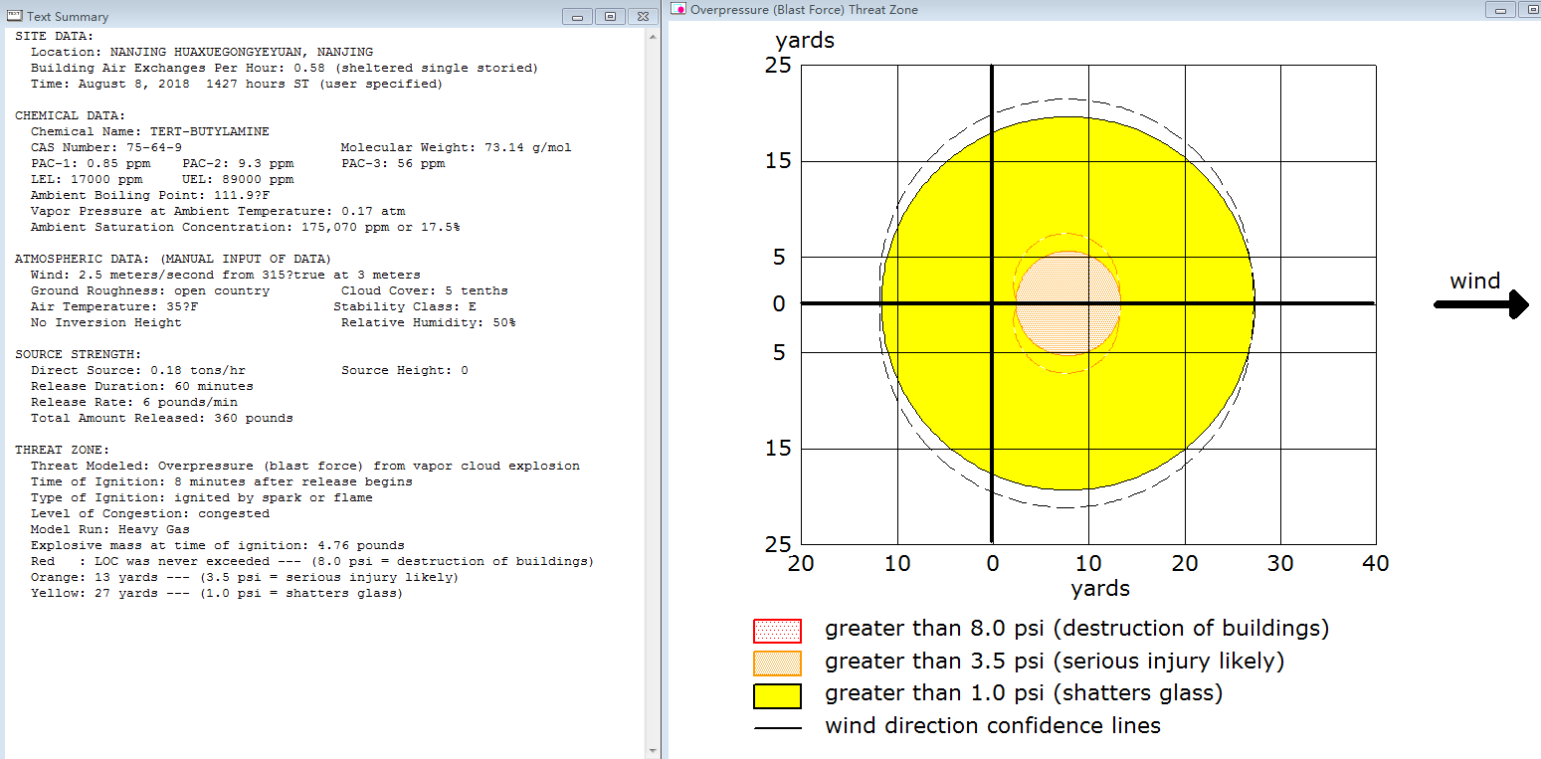Click the 'SITE DATA:' heading
Viewport: 1541px width, 759px height.
tap(54, 36)
